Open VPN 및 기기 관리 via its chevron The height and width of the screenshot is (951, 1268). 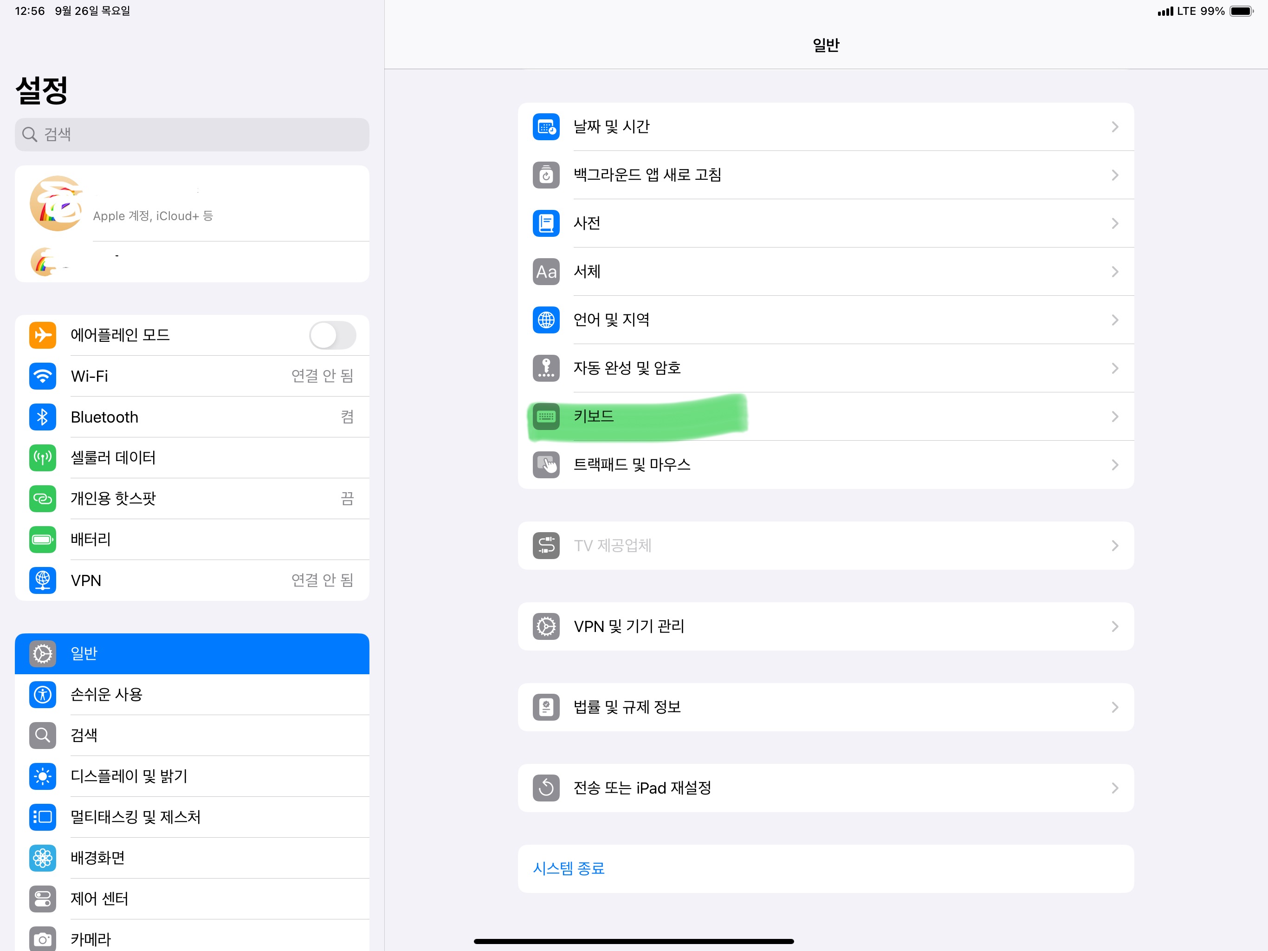pos(1115,626)
